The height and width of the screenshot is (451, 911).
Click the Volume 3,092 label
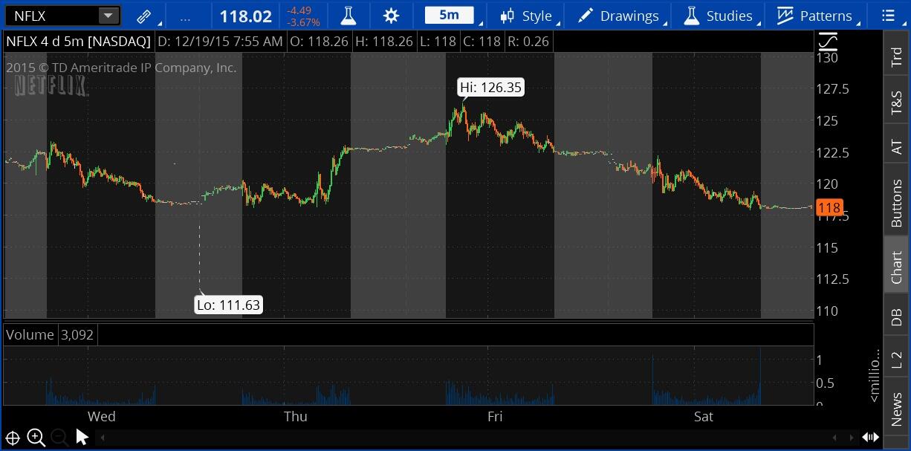(50, 334)
